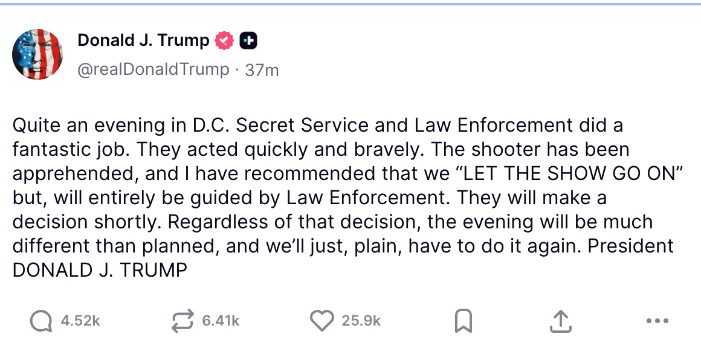Image resolution: width=701 pixels, height=354 pixels.
Task: Reply to Trump's post
Action: tap(40, 320)
